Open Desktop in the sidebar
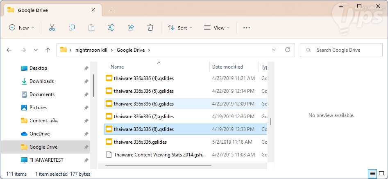Screen dimensions: 388x179 38,68
